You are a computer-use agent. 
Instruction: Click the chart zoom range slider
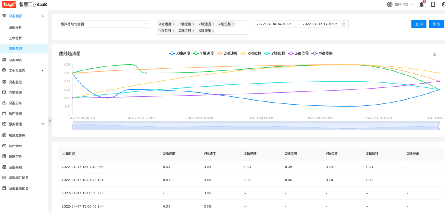[256, 126]
